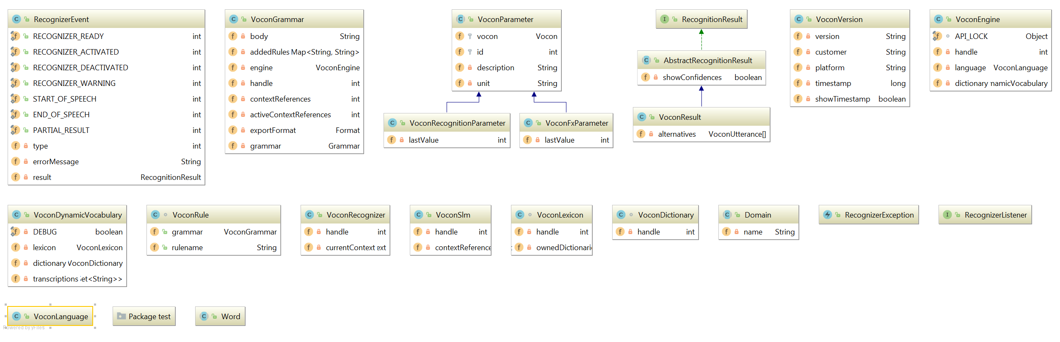Click the class icon of VoconResult
This screenshot has width=1060, height=342.
coord(642,117)
